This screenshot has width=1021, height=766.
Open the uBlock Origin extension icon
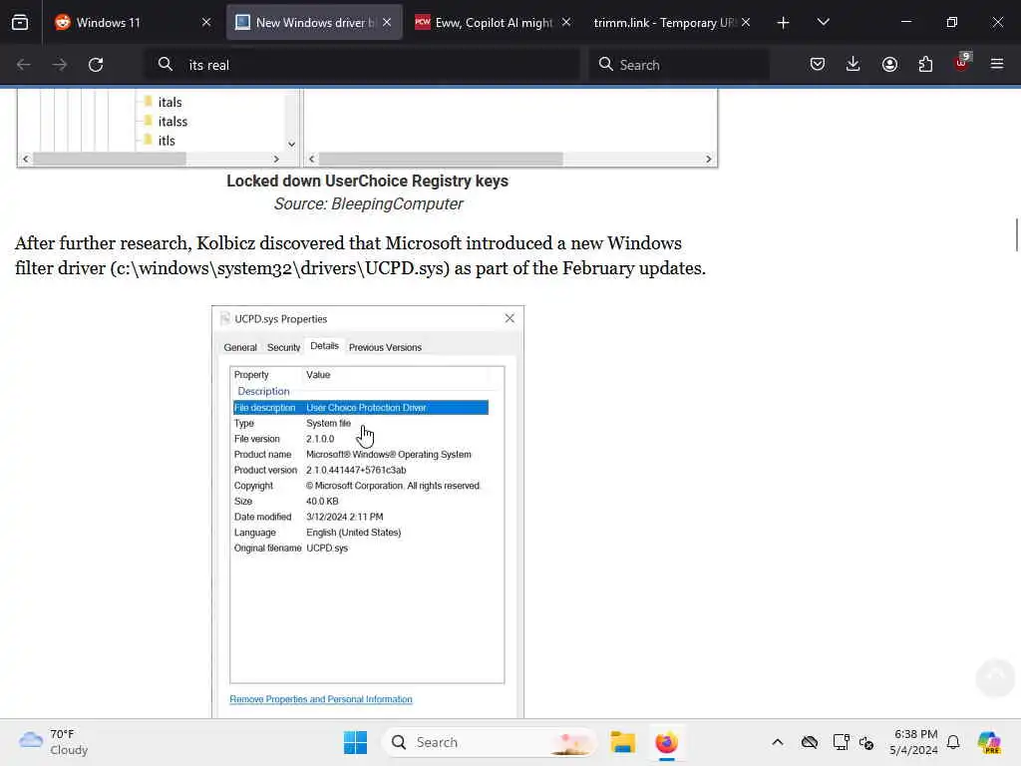[x=961, y=63]
